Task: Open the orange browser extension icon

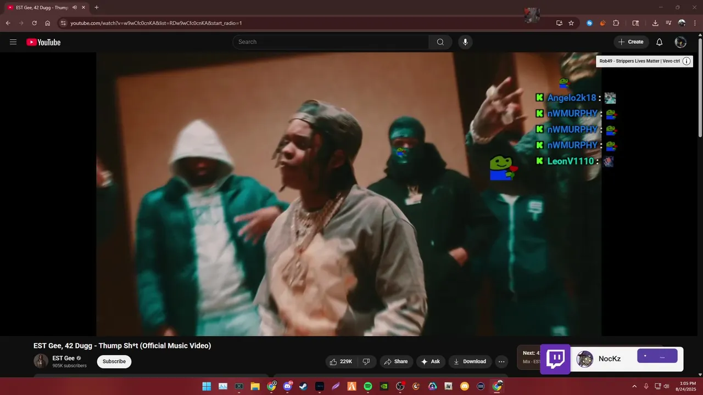Action: tap(602, 23)
